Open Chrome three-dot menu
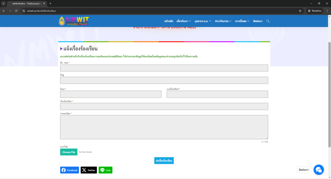 coord(327,11)
